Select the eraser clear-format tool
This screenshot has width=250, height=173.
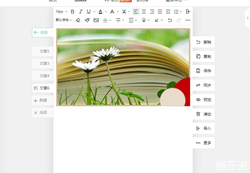tap(78, 20)
